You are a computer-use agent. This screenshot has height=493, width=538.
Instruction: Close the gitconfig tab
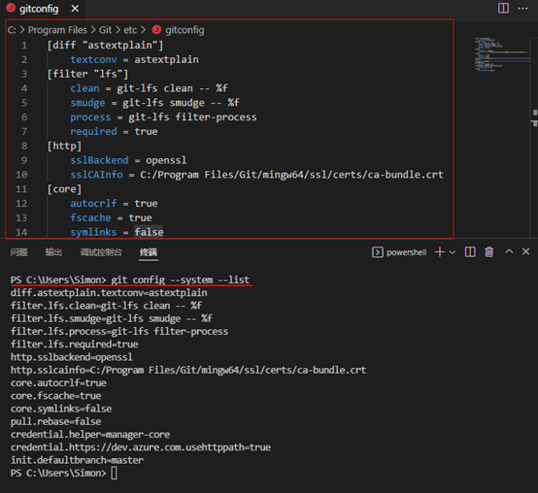pos(75,9)
